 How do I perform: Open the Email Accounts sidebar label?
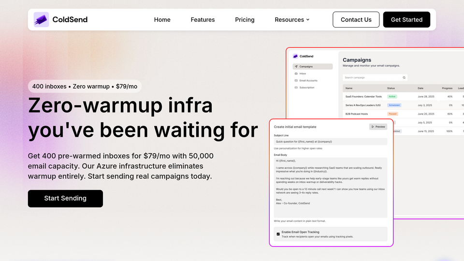308,81
